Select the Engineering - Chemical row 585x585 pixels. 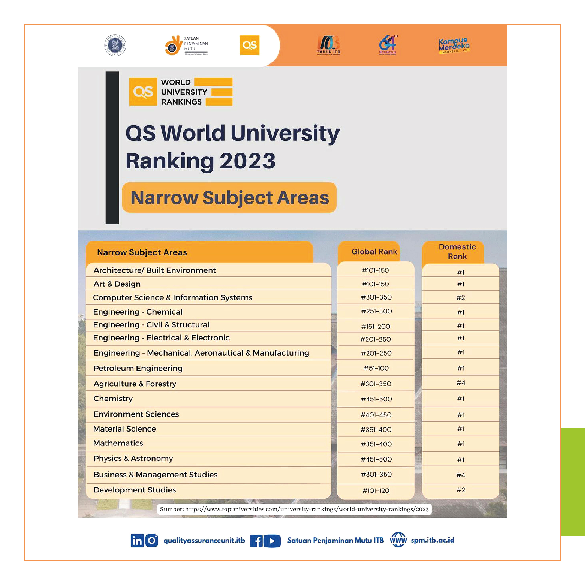pyautogui.click(x=208, y=311)
